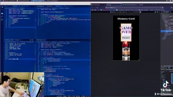173x97 pixels.
Task: Select the highlighted third icon in VS Code activity bar
Action: (x=2, y=13)
